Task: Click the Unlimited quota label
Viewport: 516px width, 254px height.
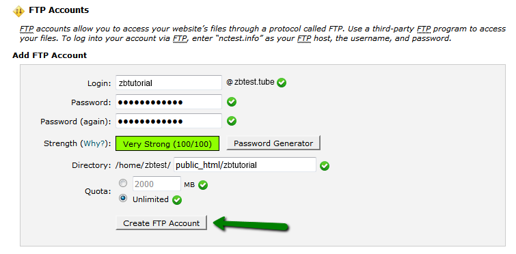Action: (x=150, y=199)
